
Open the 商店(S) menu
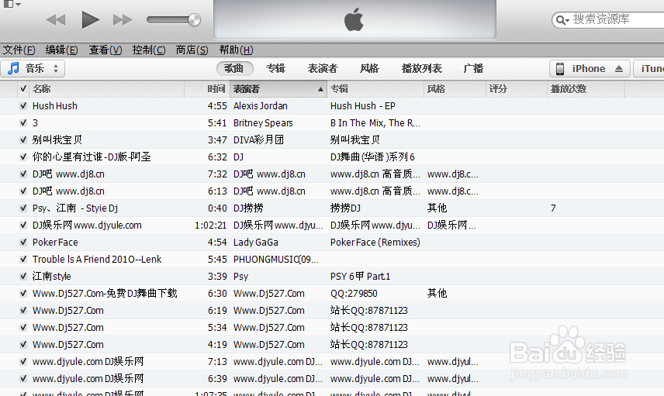click(192, 50)
